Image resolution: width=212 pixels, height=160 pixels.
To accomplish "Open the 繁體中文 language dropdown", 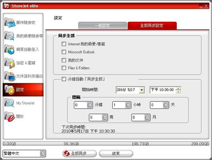I will tap(43, 154).
